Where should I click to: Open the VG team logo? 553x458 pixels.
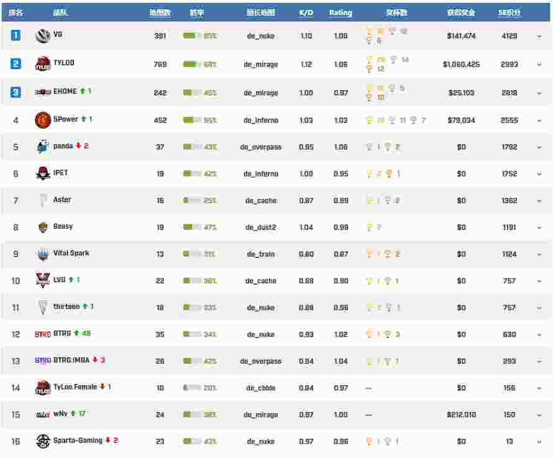tap(43, 35)
